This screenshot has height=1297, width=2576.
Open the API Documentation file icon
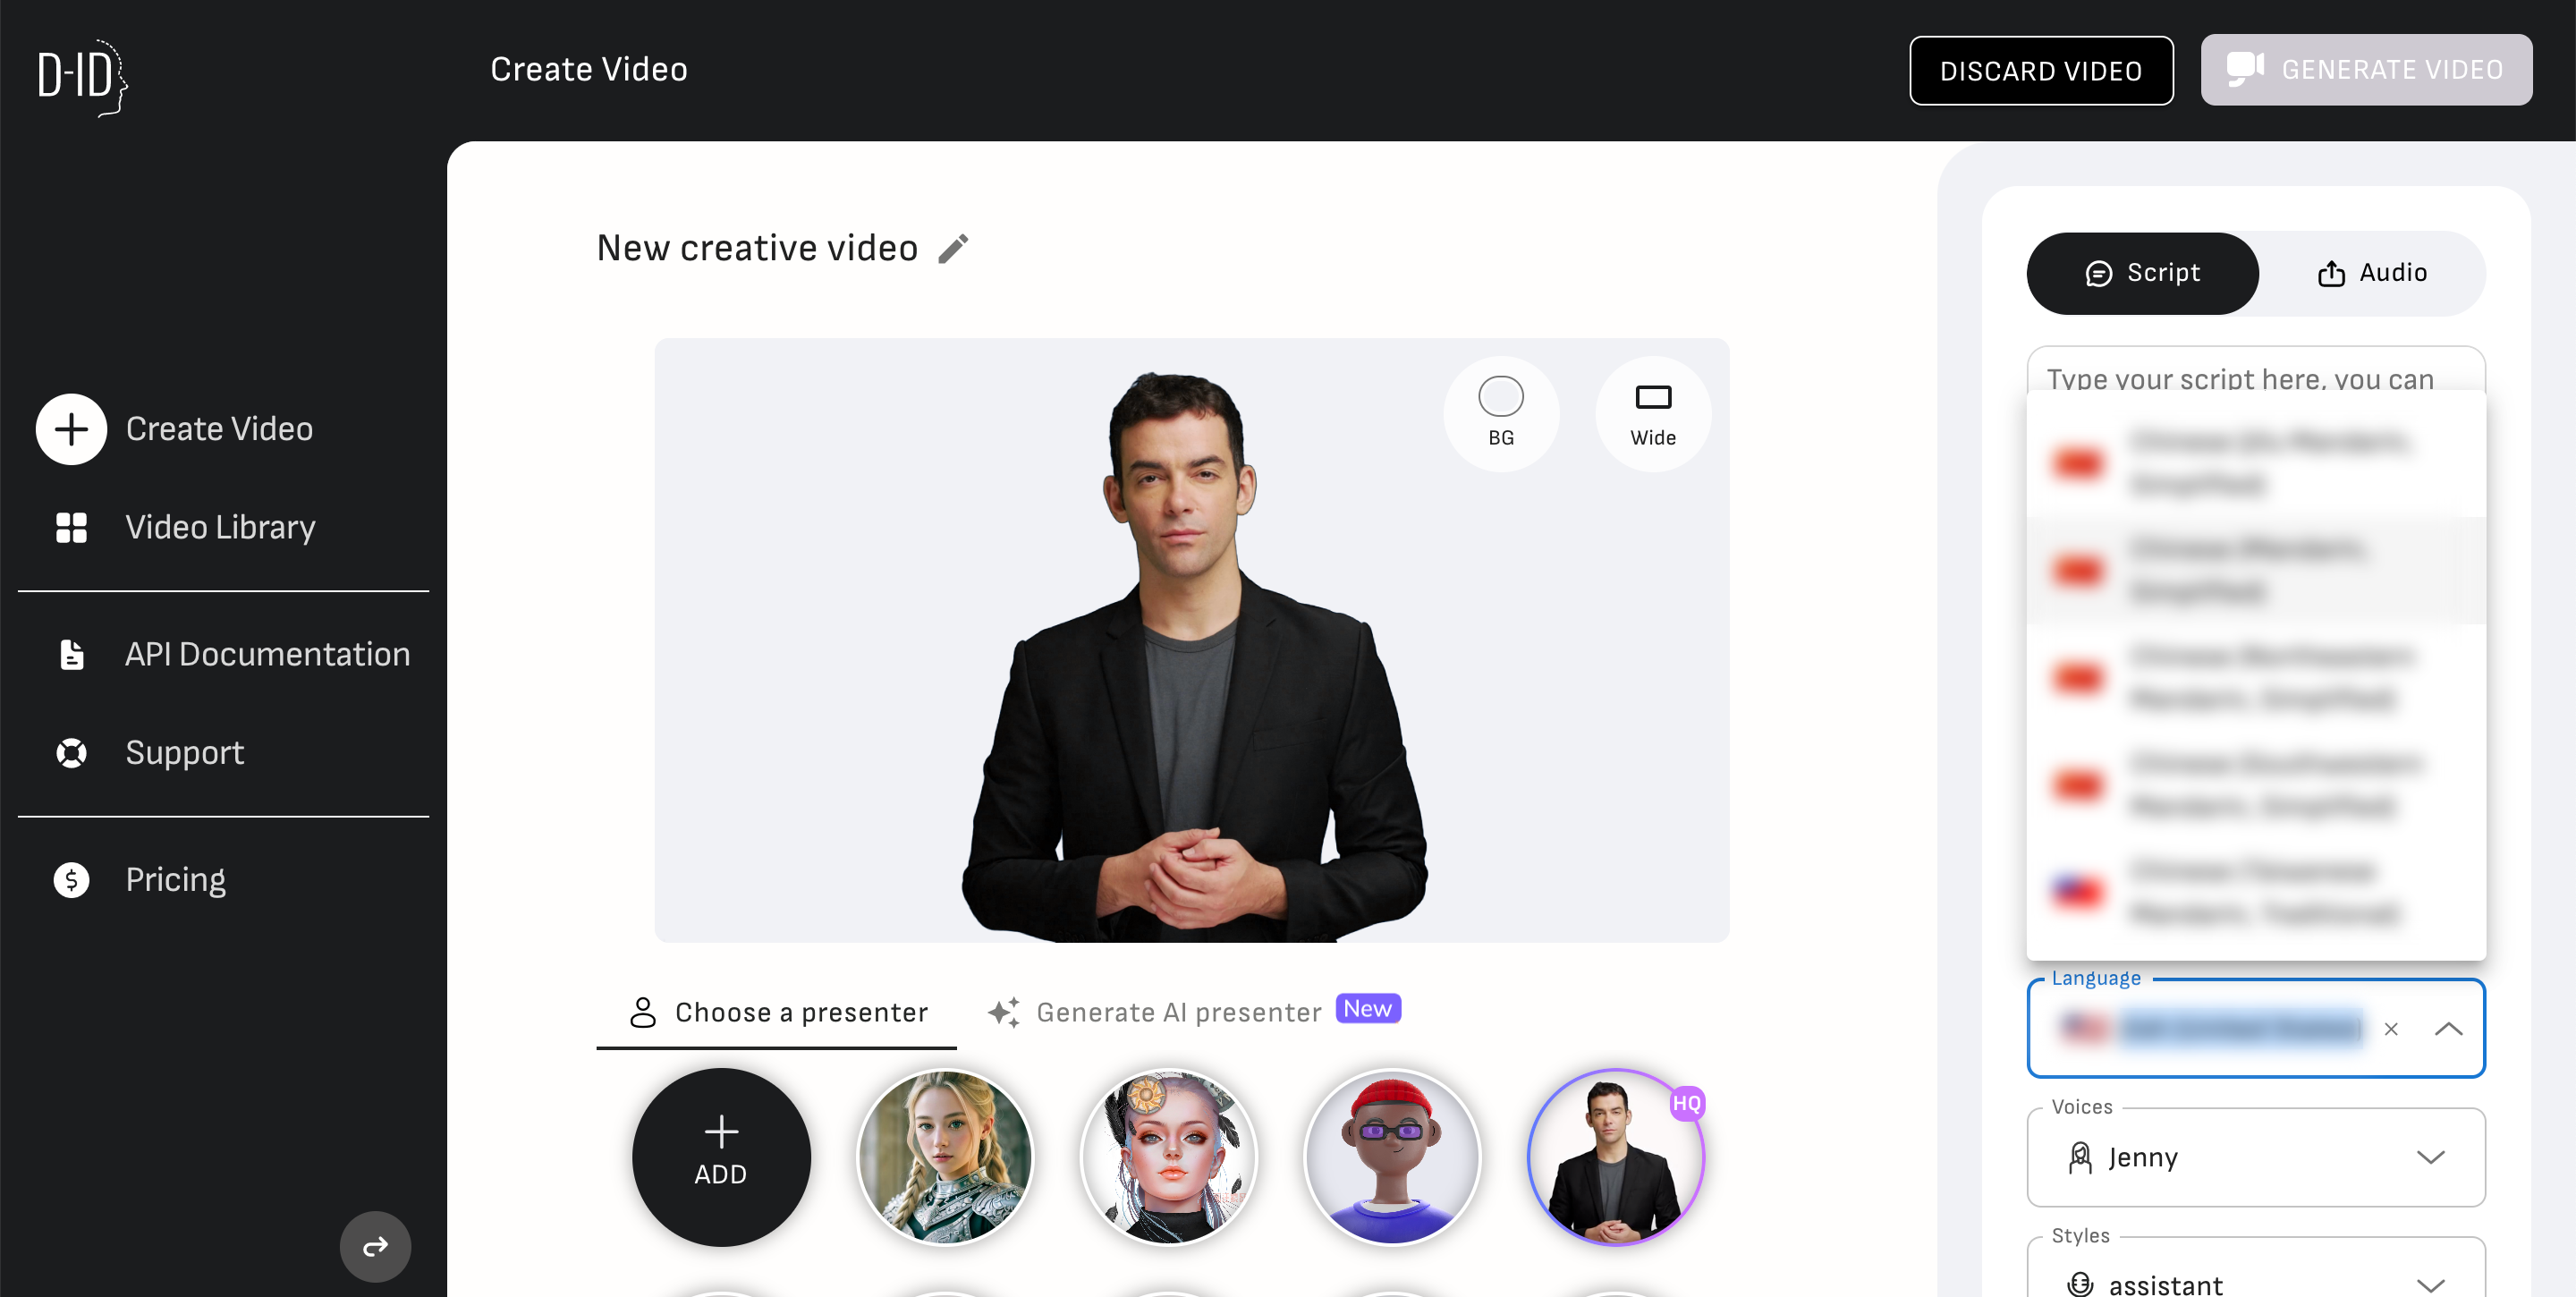pos(71,654)
